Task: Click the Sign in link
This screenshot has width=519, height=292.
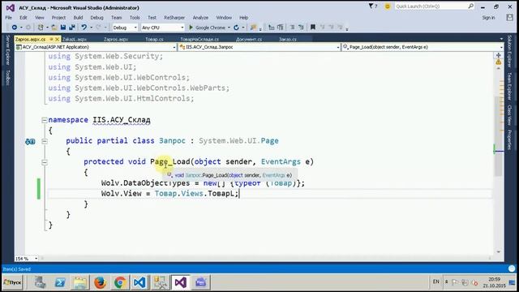Action: (x=488, y=18)
